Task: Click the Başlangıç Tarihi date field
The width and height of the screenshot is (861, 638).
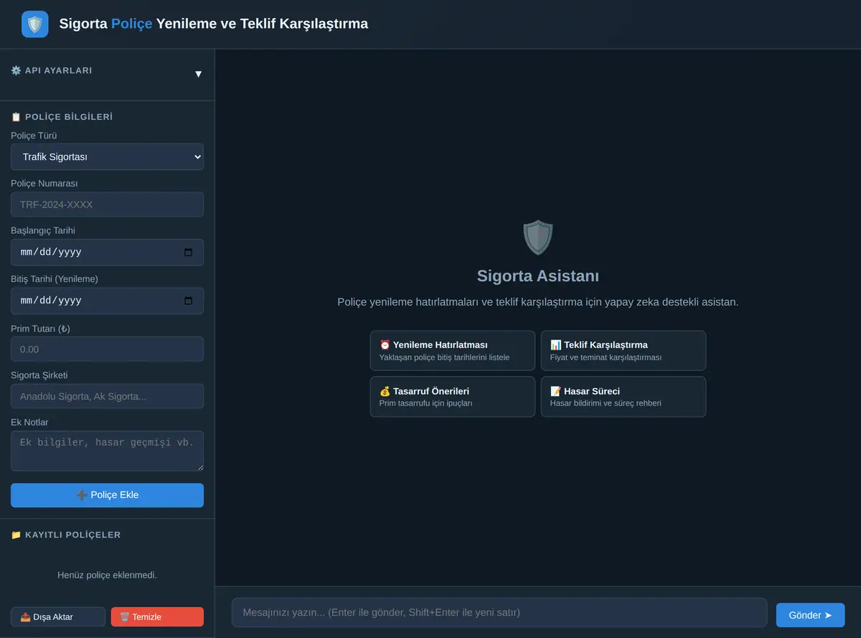Action: coord(107,253)
